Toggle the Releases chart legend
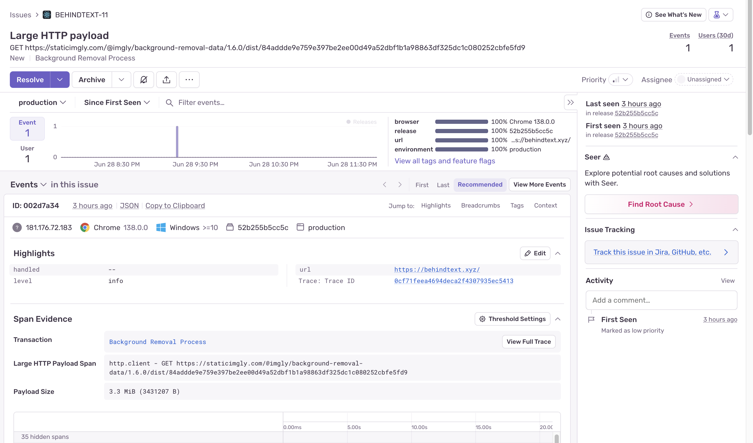The image size is (753, 443). click(361, 122)
